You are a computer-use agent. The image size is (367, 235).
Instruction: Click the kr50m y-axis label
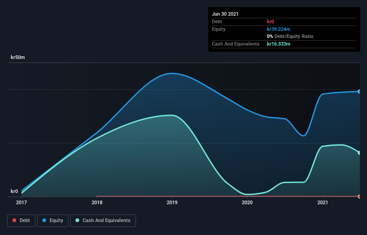18,57
